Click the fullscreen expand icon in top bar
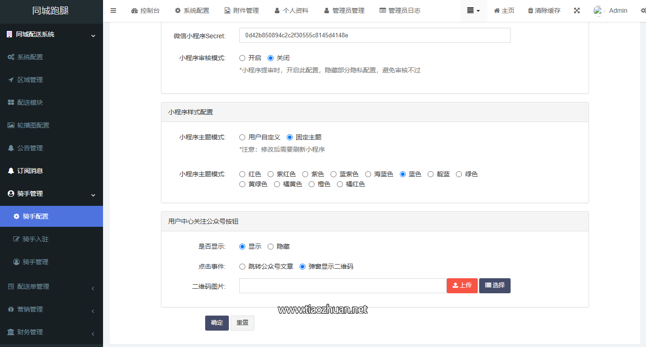The image size is (646, 347). (577, 10)
